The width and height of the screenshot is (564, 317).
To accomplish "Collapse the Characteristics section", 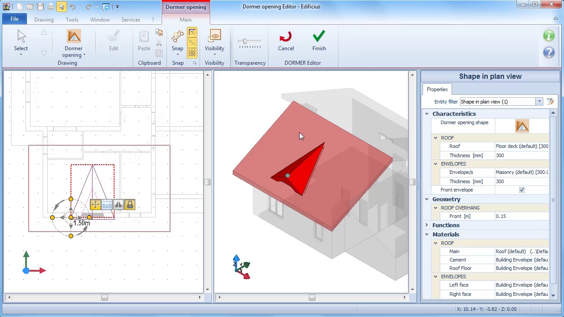I will [427, 114].
